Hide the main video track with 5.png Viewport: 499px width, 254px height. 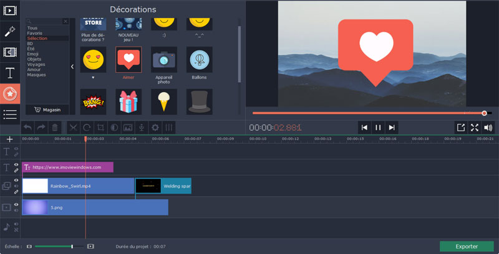(16, 205)
